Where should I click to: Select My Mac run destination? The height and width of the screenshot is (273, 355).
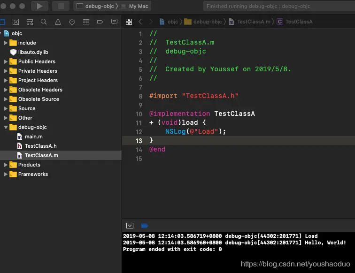point(138,6)
